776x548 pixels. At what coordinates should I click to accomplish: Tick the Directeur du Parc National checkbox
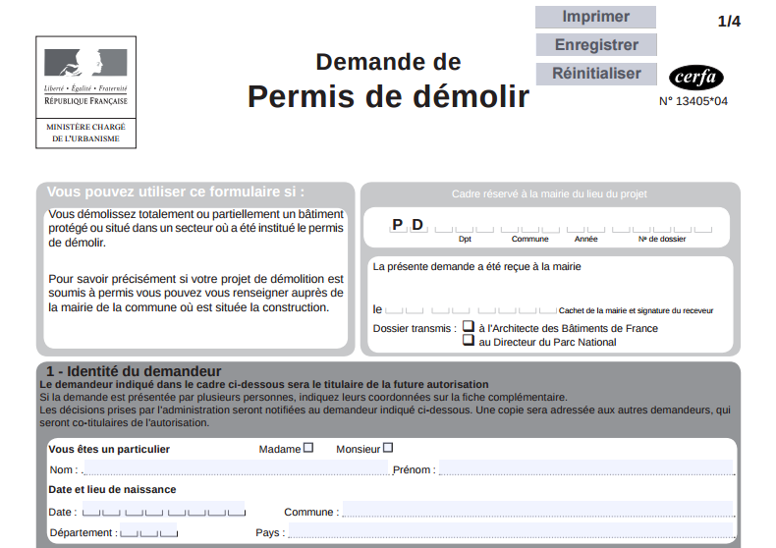tap(469, 341)
